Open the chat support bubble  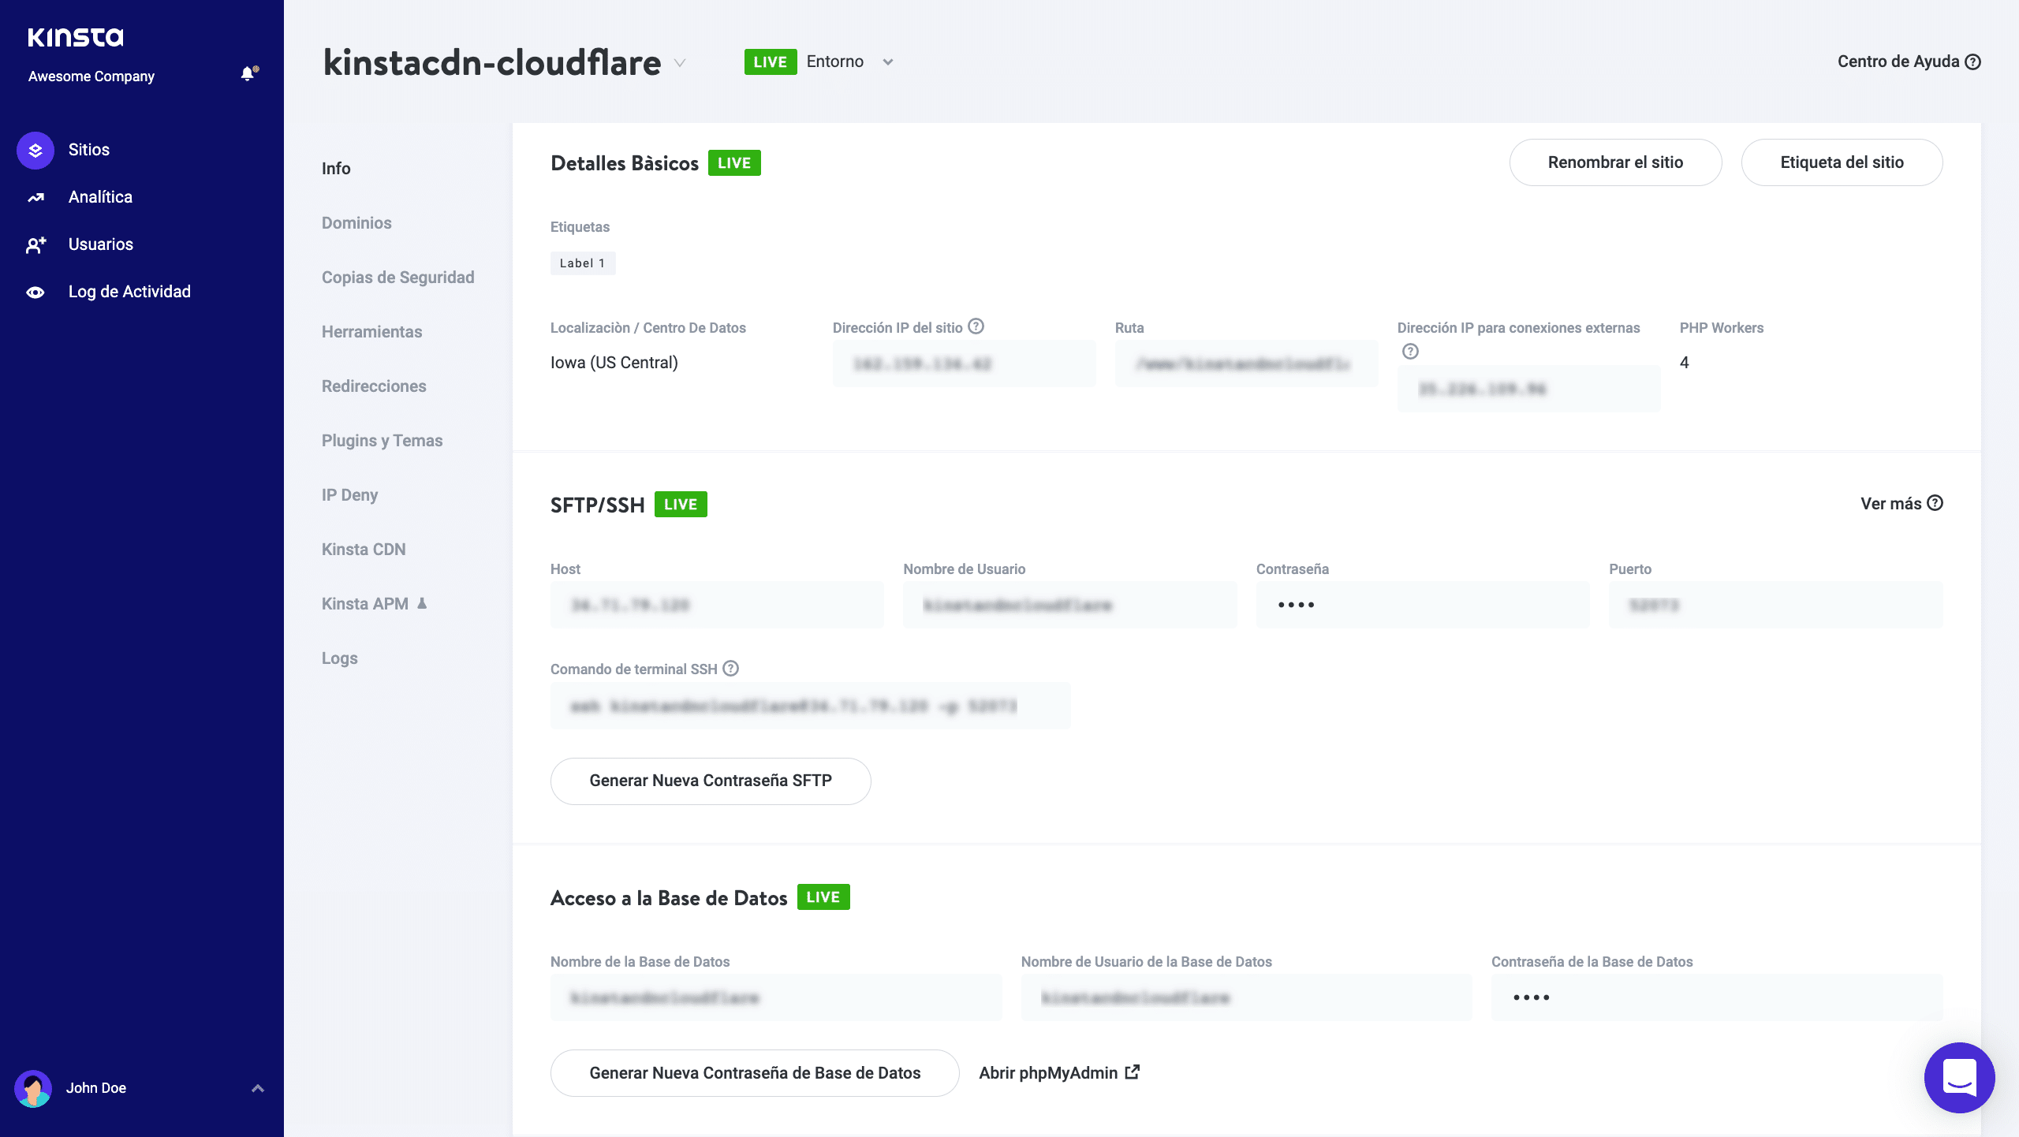[x=1959, y=1077]
